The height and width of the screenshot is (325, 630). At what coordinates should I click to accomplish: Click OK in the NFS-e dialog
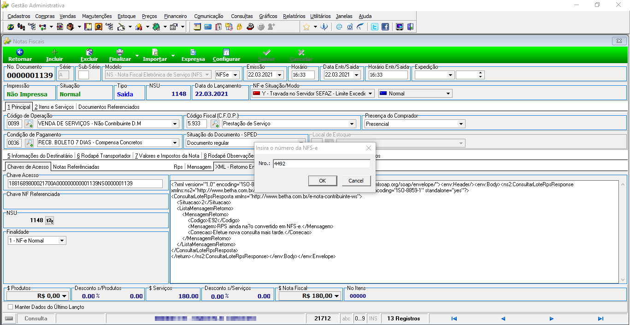pos(322,181)
